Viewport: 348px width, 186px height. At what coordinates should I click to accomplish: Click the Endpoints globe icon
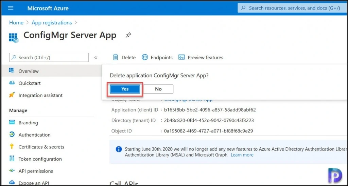(x=145, y=57)
